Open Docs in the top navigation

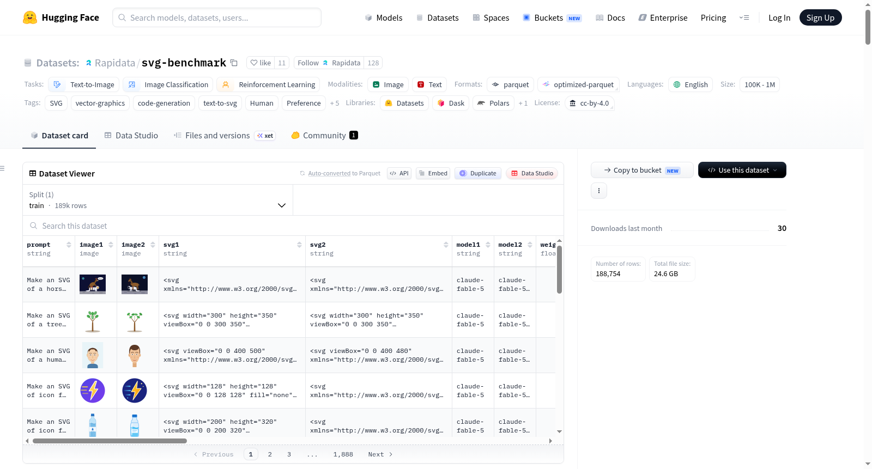coord(610,17)
